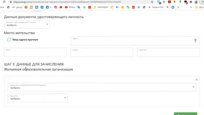
Task: Open the first VK bookmark icon
Action: tap(42, 7)
